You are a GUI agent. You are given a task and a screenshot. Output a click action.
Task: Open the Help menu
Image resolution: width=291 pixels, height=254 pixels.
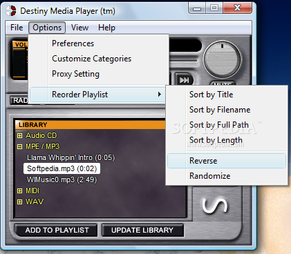tap(106, 28)
